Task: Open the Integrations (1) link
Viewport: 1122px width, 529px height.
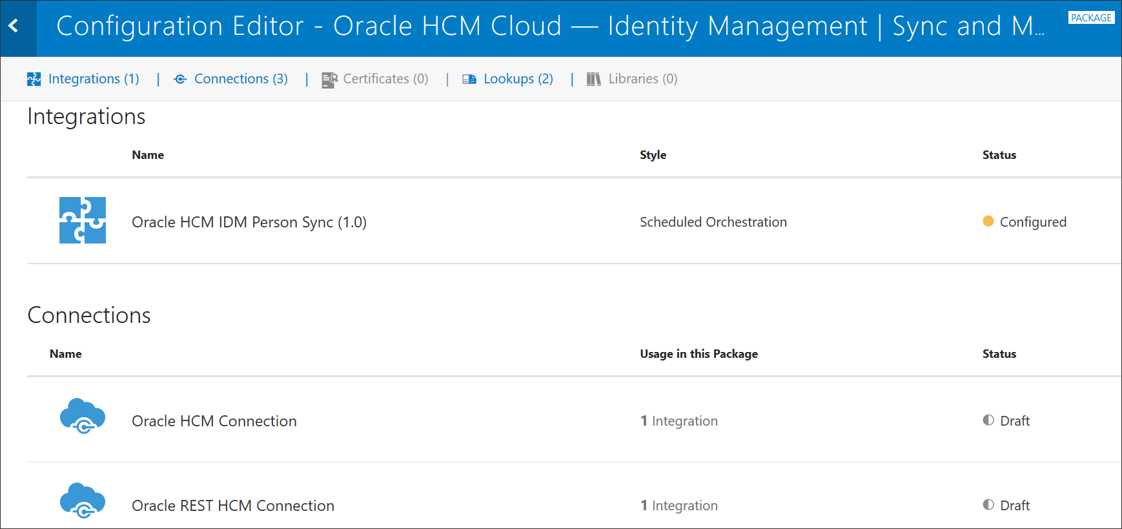Action: tap(94, 79)
